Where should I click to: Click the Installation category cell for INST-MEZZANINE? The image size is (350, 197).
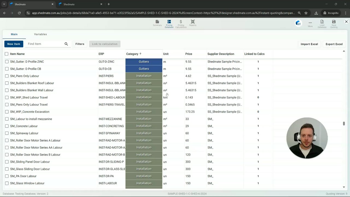pos(144,119)
